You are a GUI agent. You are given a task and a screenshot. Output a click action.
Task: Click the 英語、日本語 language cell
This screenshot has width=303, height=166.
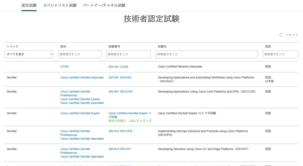[269, 79]
